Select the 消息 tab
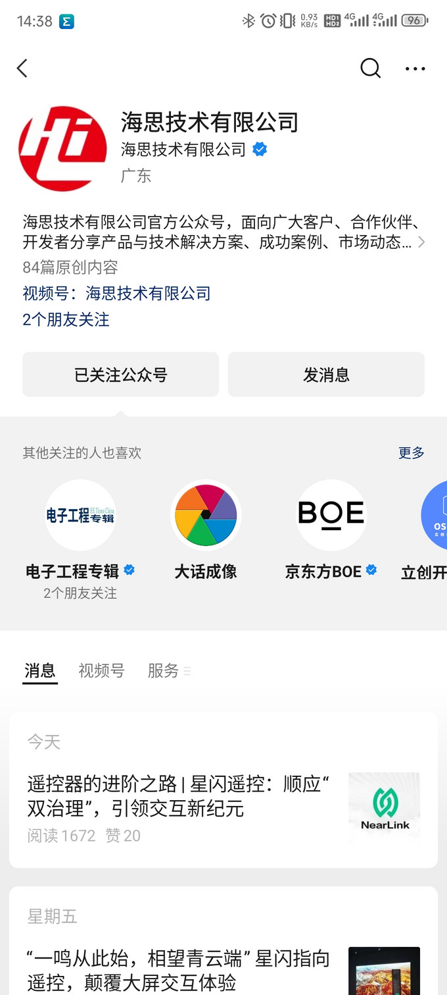The width and height of the screenshot is (447, 995). (x=40, y=671)
